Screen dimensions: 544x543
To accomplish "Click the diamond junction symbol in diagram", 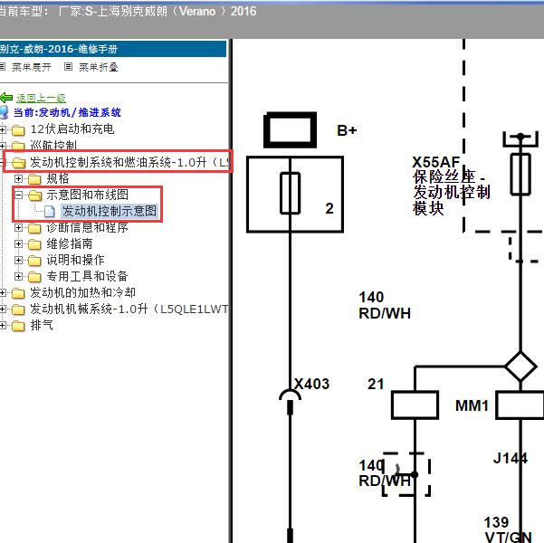I will 520,367.
